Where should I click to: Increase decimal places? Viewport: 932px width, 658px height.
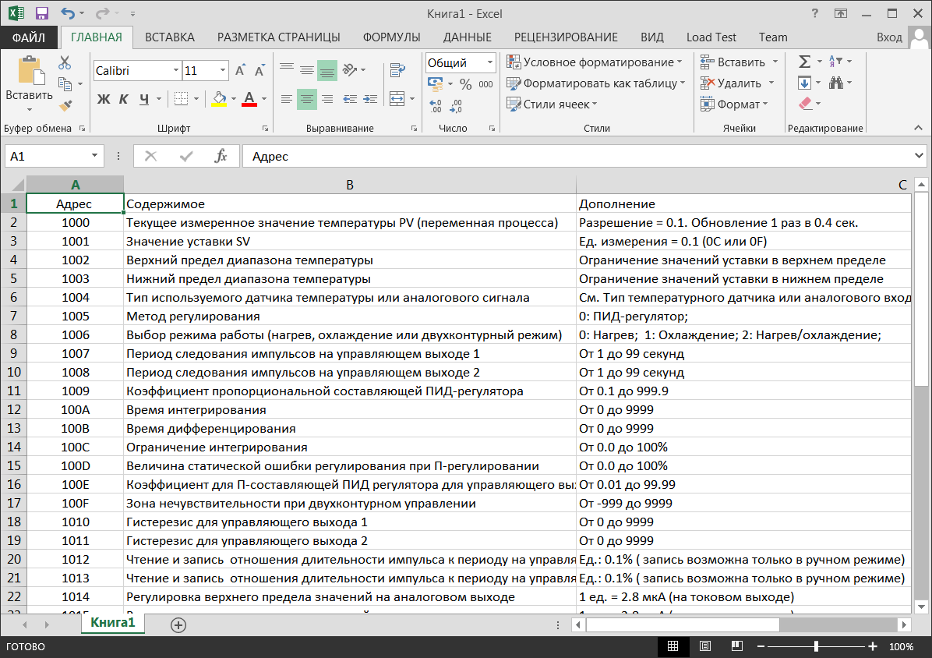click(436, 106)
